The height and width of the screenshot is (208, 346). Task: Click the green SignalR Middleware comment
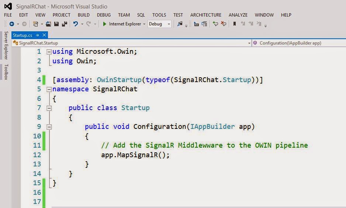point(204,145)
